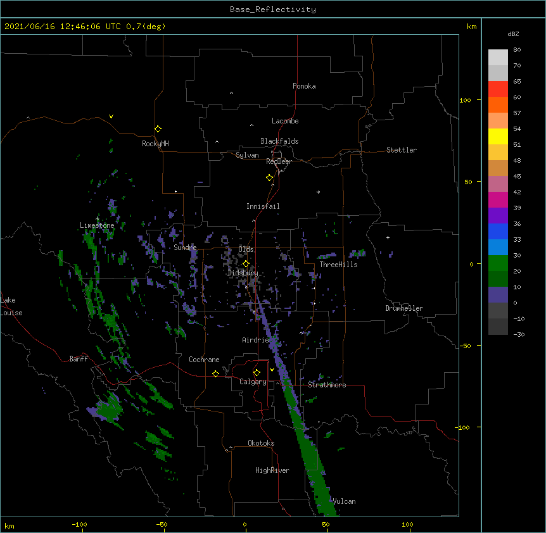Click the yellow diamond marker beside Olds
The width and height of the screenshot is (546, 533).
coord(246,264)
